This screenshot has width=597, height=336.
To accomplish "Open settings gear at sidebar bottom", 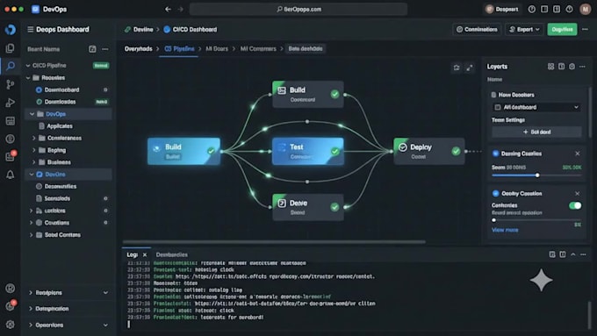I will point(11,325).
